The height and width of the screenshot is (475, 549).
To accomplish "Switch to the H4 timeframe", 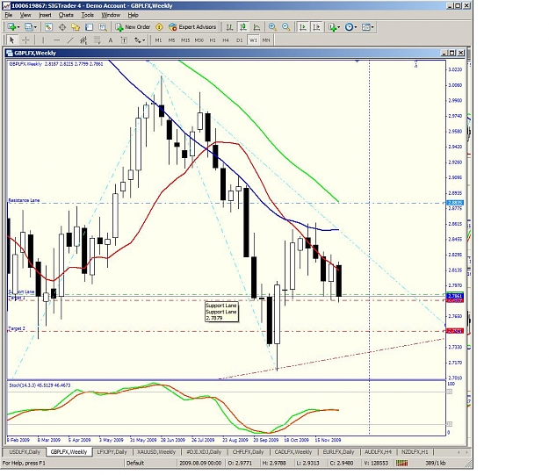I will click(226, 40).
